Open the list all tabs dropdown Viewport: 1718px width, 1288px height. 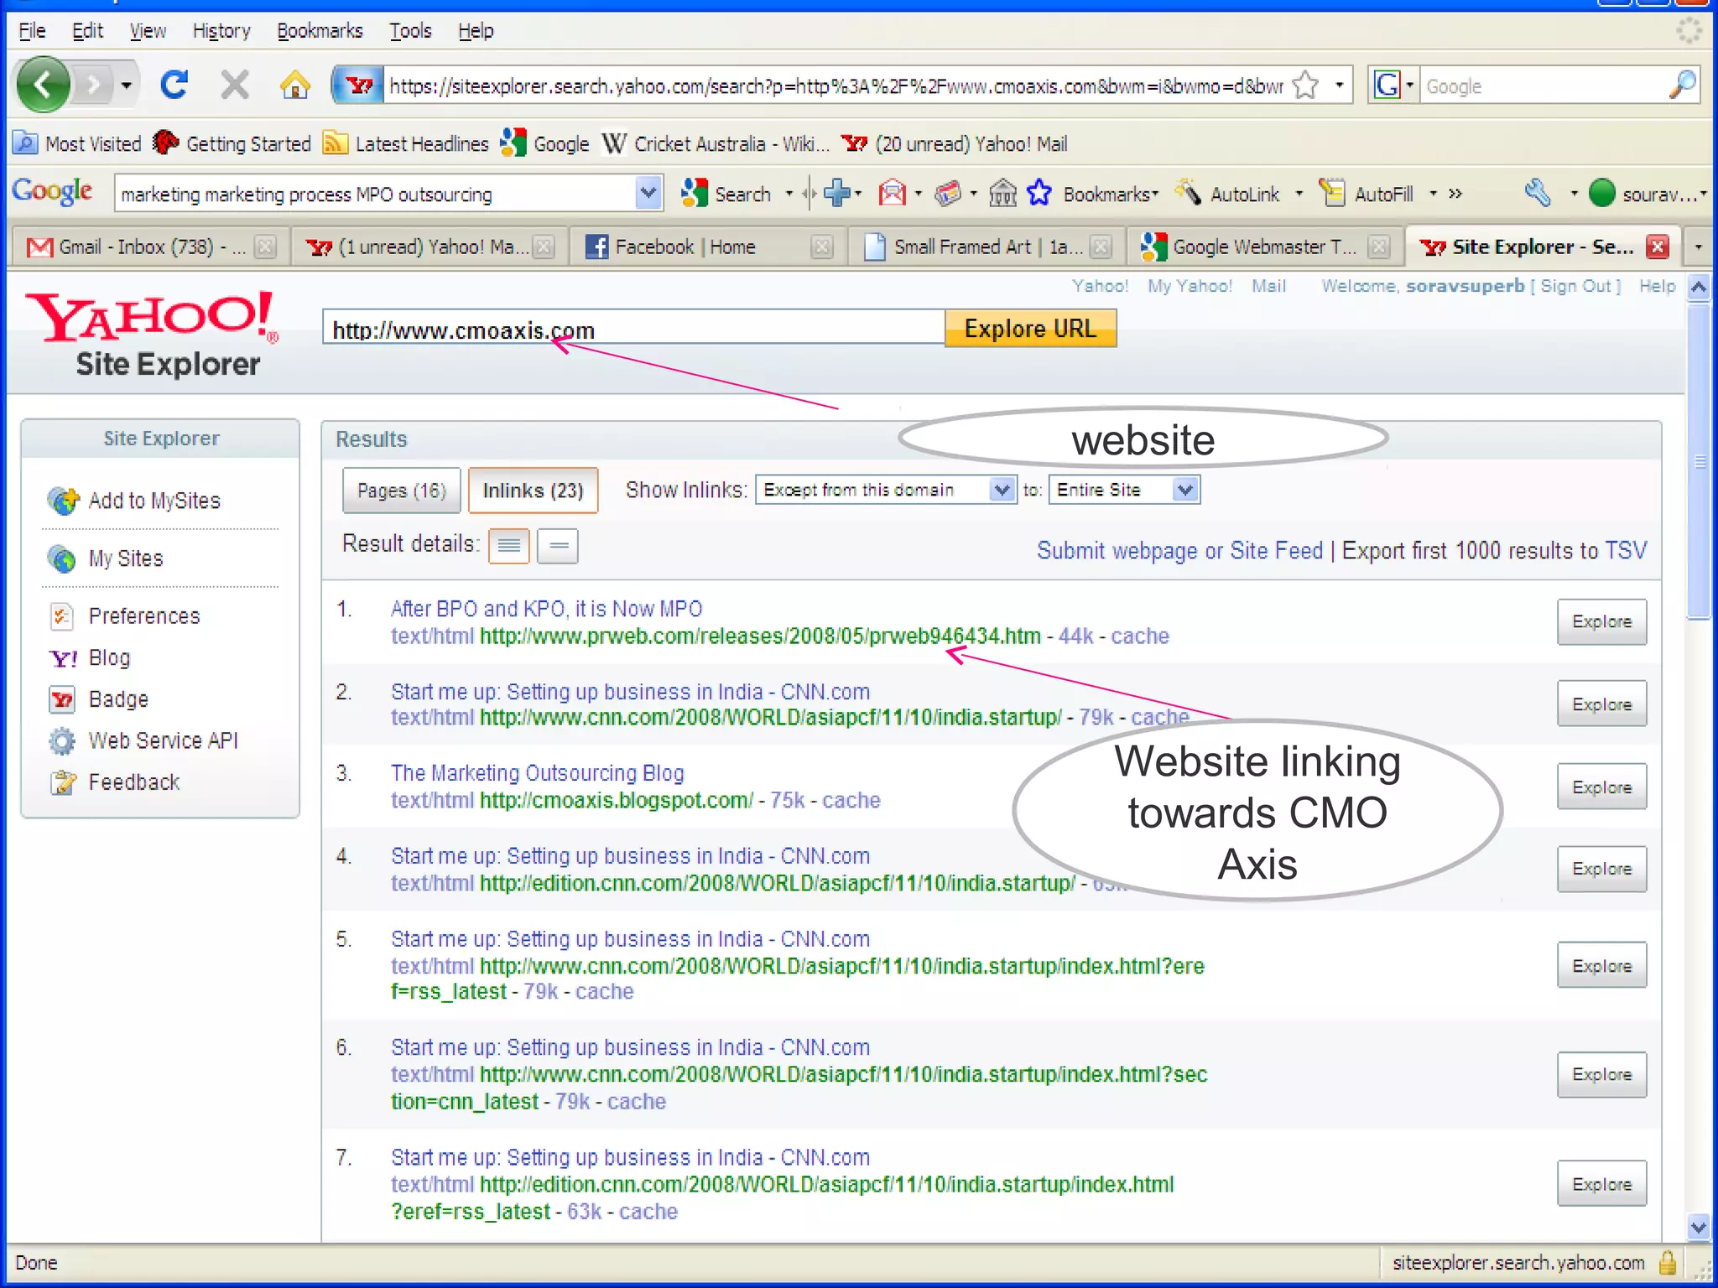tap(1699, 247)
